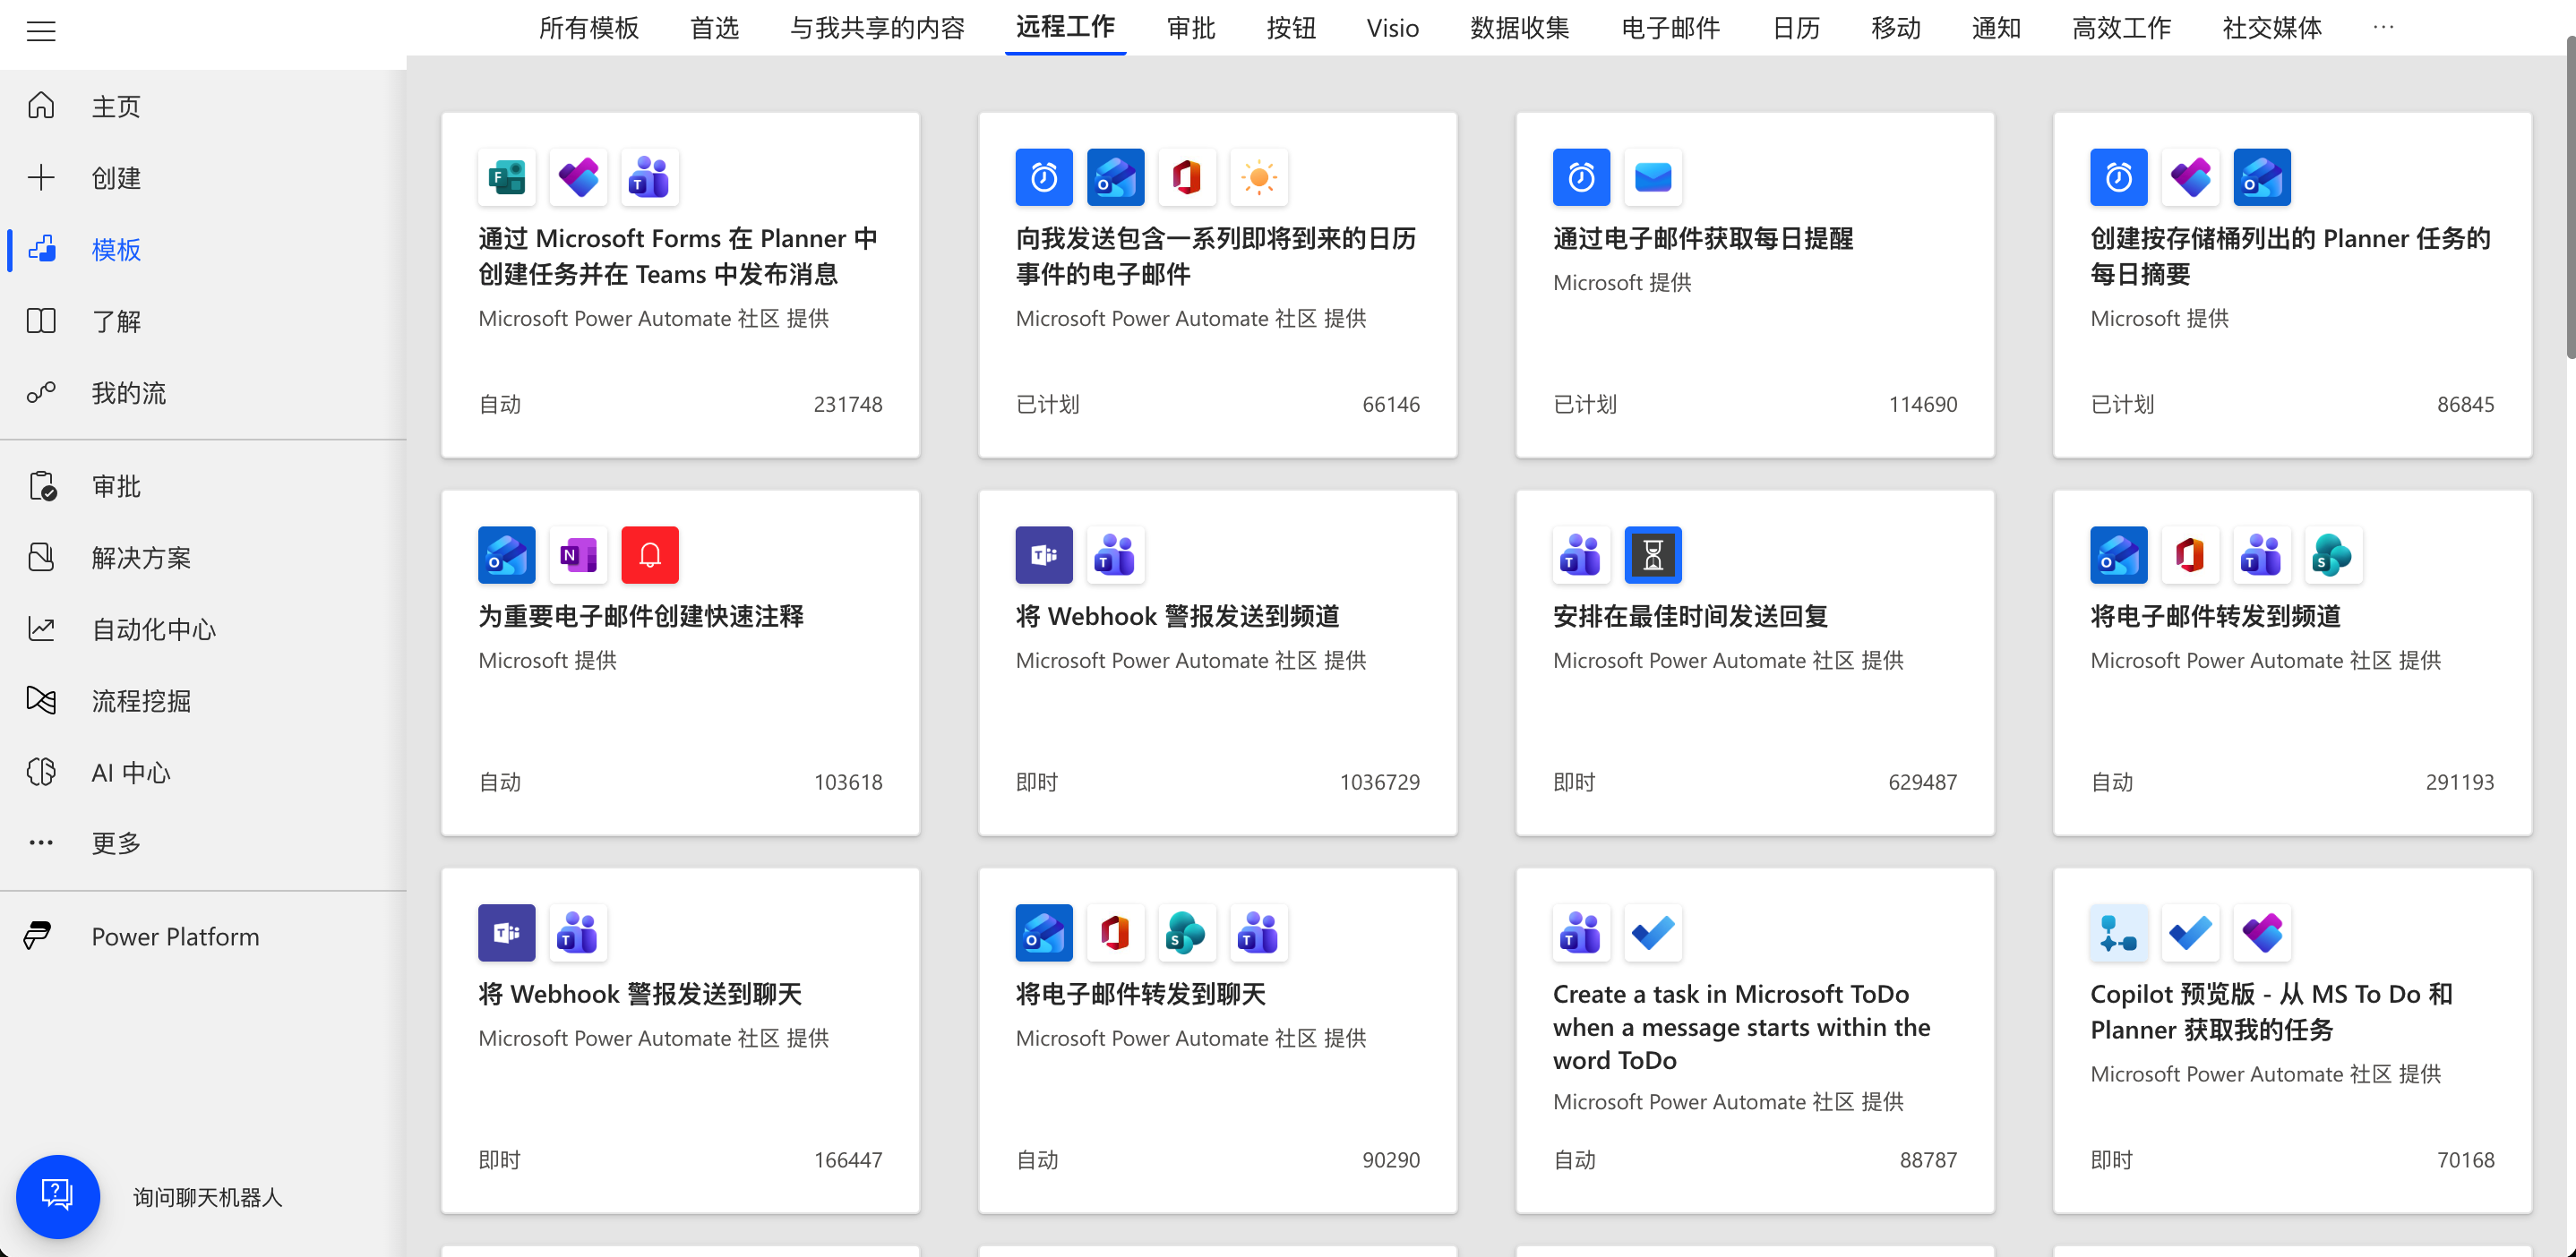Screen dimensions: 2576x1257
Task: Open Solutions (解决方案) in the sidebar
Action: pyautogui.click(x=140, y=558)
